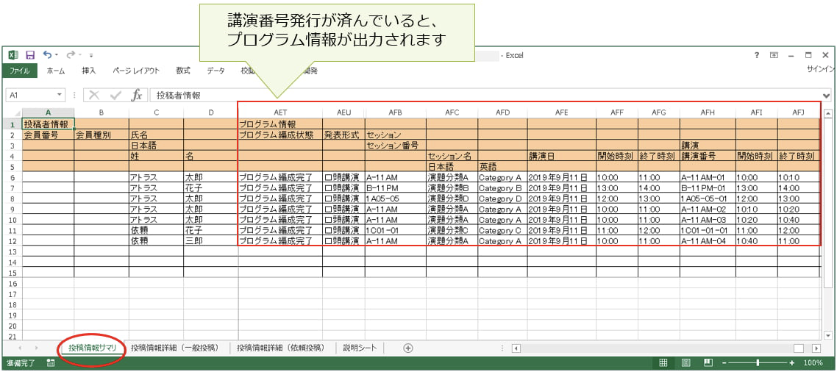Click the greyed Redo arrow icon
This screenshot has height=372, width=837.
70,54
